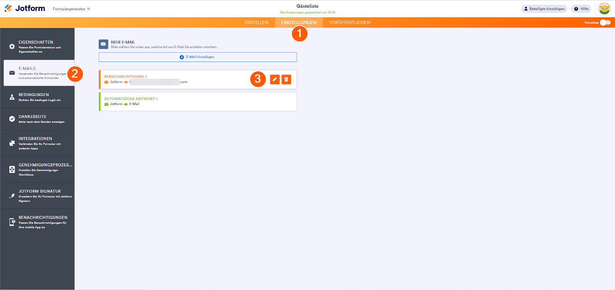Click the Benachrichtigungen mobile icon

tap(12, 222)
